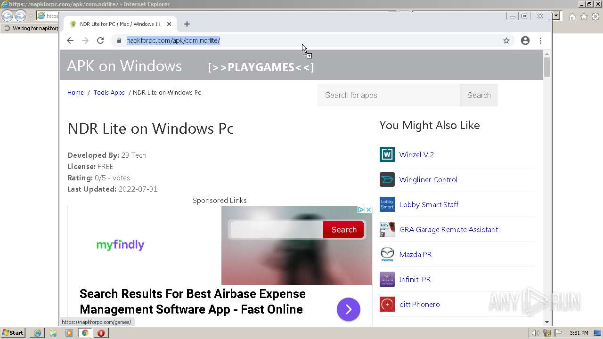
Task: Open Mazda PR link
Action: 416,254
